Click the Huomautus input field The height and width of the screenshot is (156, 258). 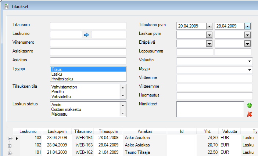pyautogui.click(x=215, y=96)
